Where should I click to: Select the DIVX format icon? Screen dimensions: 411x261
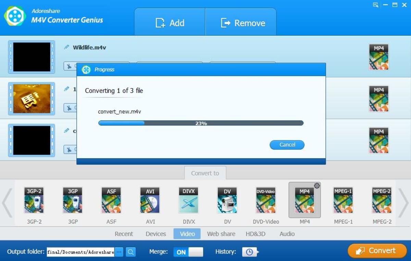click(x=188, y=200)
